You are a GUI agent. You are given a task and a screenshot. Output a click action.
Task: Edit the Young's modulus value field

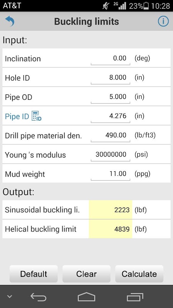click(x=110, y=155)
